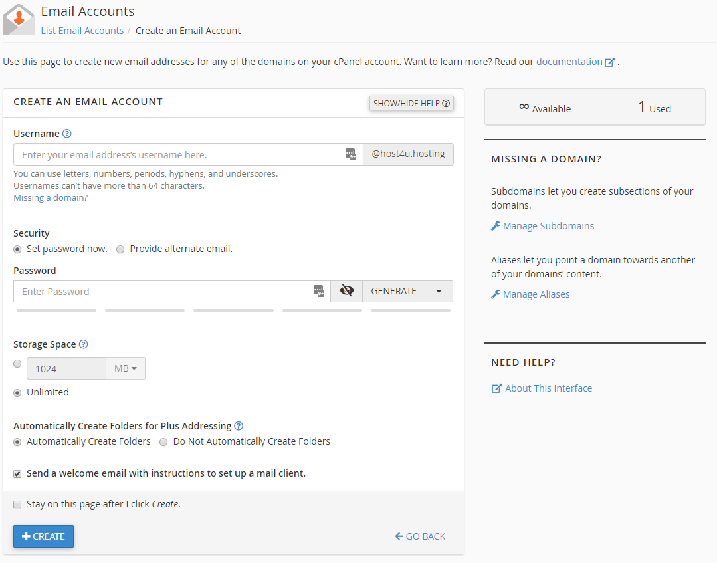Uncheck the send welcome email checkbox
Image resolution: width=717 pixels, height=563 pixels.
17,473
